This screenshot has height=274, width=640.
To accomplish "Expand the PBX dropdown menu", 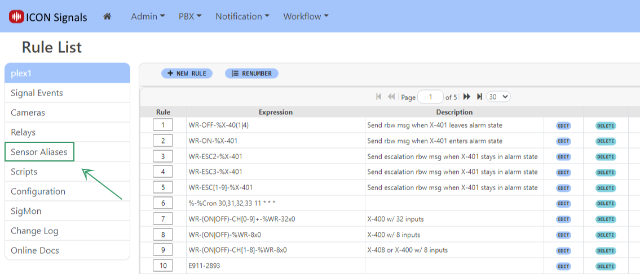I will coord(190,16).
